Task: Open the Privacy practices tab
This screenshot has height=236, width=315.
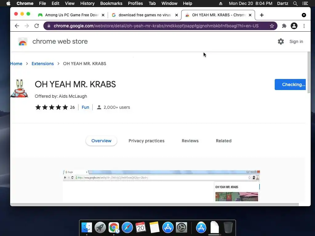Action: pyautogui.click(x=146, y=141)
